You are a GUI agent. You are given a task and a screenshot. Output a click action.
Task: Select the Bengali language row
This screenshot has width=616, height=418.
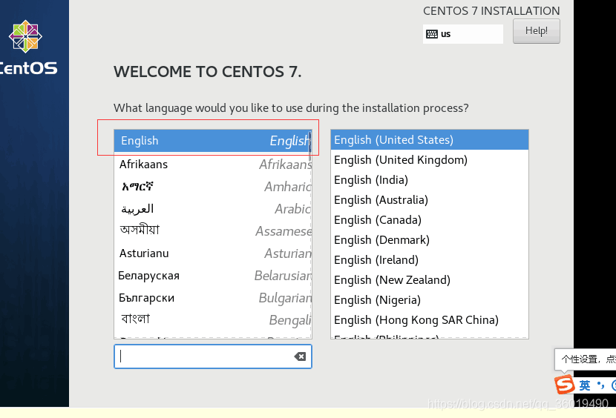[212, 320]
